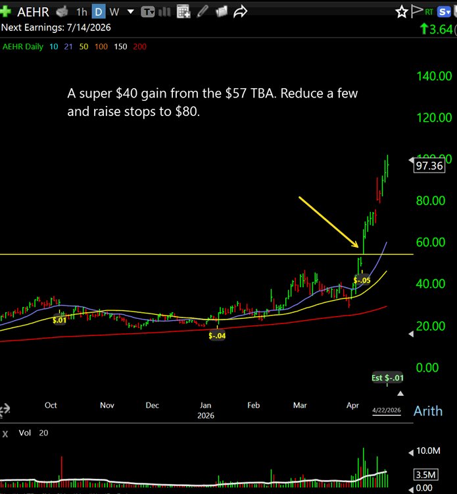This screenshot has width=457, height=494.
Task: Open the news/alert icon beside AEHR
Action: point(62,12)
